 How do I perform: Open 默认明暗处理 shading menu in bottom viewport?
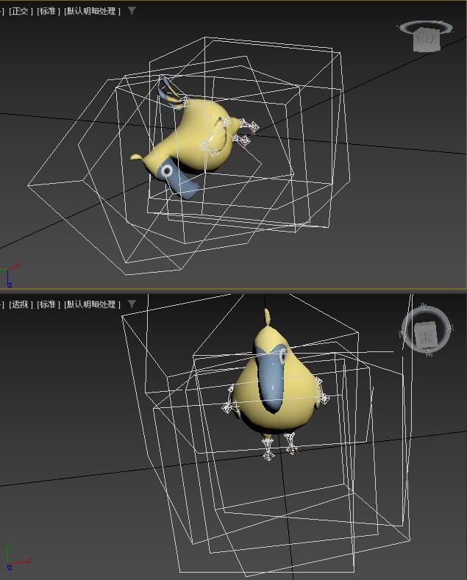tap(92, 304)
